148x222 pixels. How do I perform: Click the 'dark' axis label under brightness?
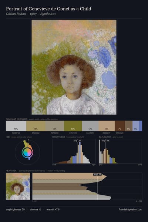pyautogui.click(x=54, y=165)
